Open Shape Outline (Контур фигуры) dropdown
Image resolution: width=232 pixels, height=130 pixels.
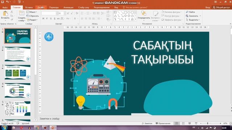(x=171, y=16)
